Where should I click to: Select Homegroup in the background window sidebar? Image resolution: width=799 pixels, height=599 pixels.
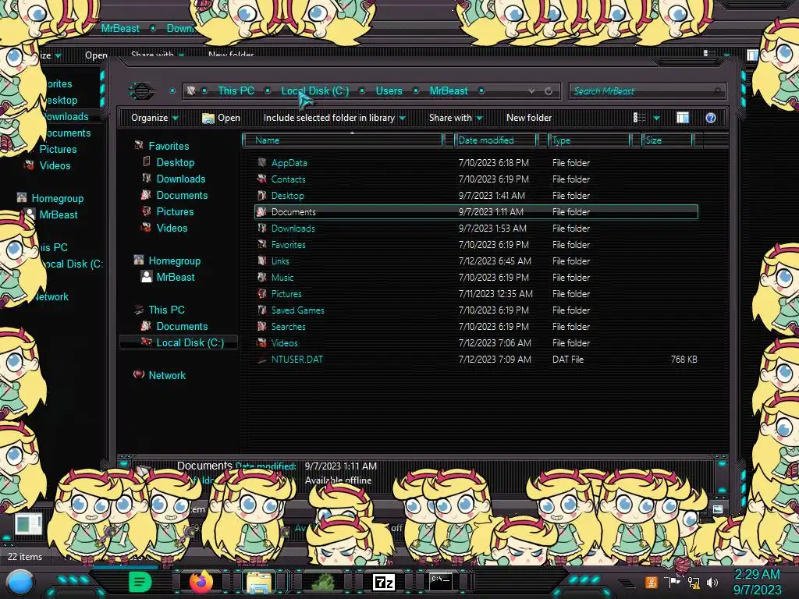58,198
